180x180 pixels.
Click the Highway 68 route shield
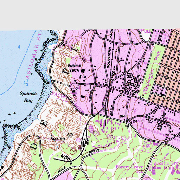click(x=148, y=146)
